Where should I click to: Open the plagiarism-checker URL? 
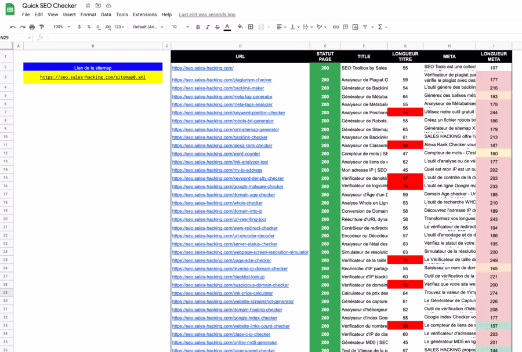[222, 80]
